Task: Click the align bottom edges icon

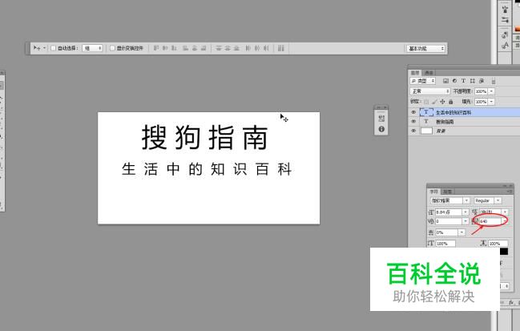Action: (x=174, y=48)
